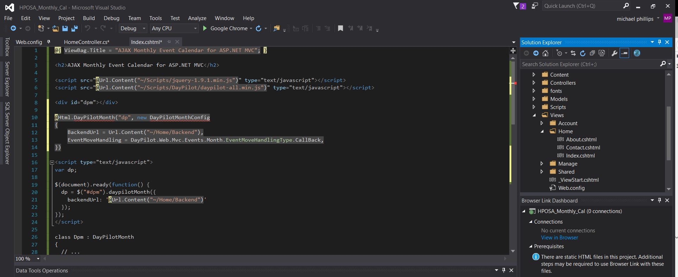Viewport: 678px width, 277px height.
Task: Start debugging with the green play arrow
Action: coord(205,28)
